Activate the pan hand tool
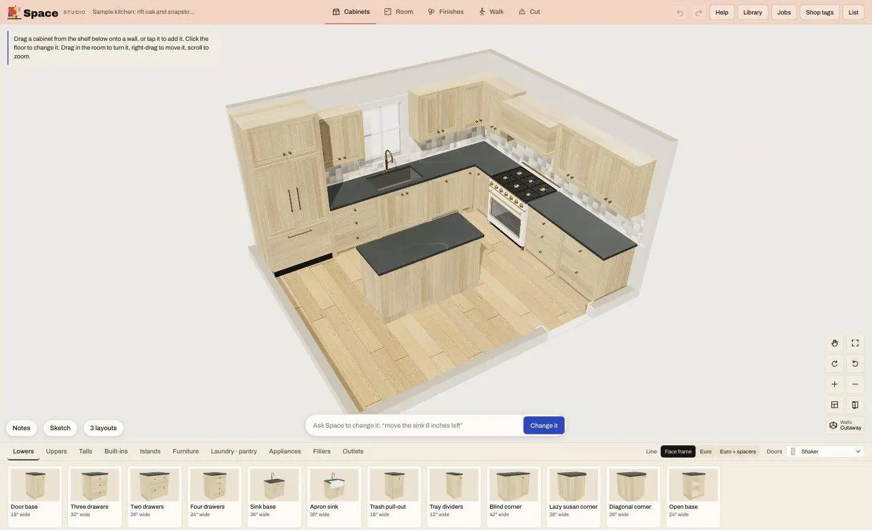This screenshot has height=530, width=872. click(x=834, y=343)
